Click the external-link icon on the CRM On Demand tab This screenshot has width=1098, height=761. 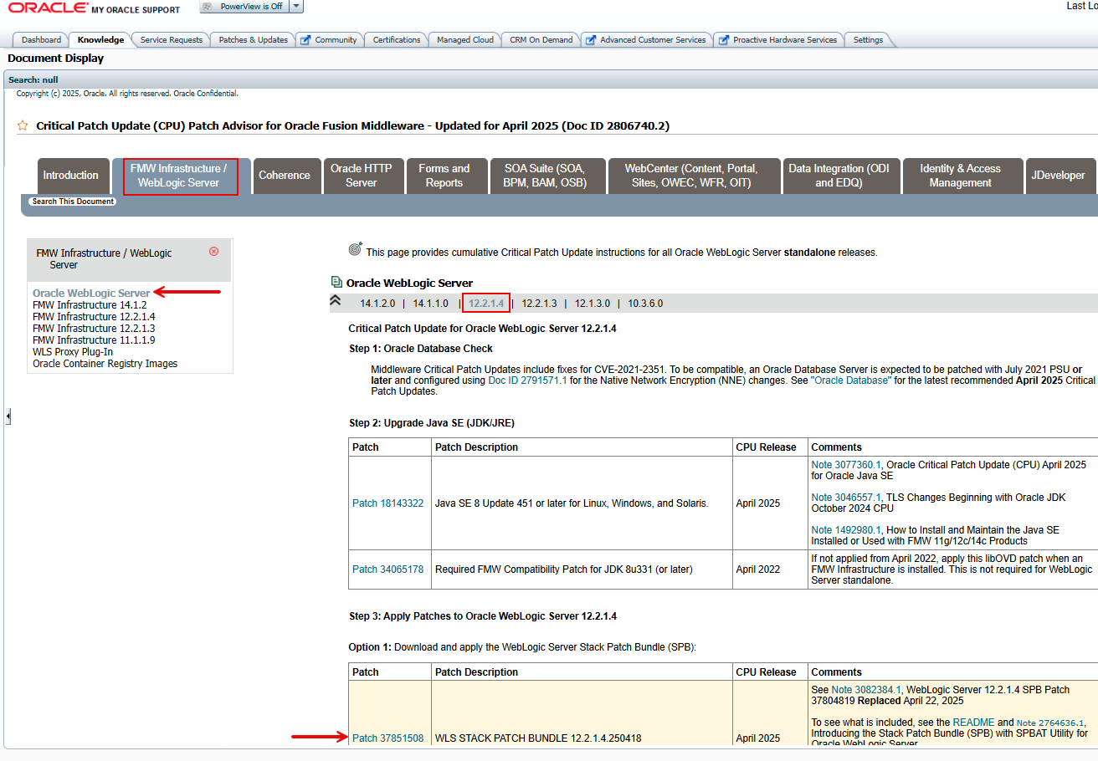511,38
